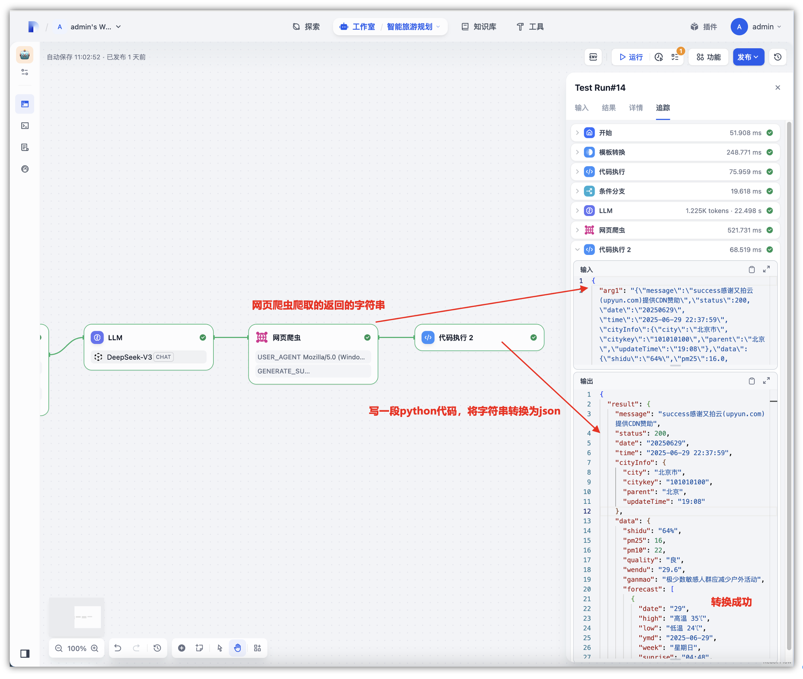Open the 发布 publish dropdown

point(748,57)
